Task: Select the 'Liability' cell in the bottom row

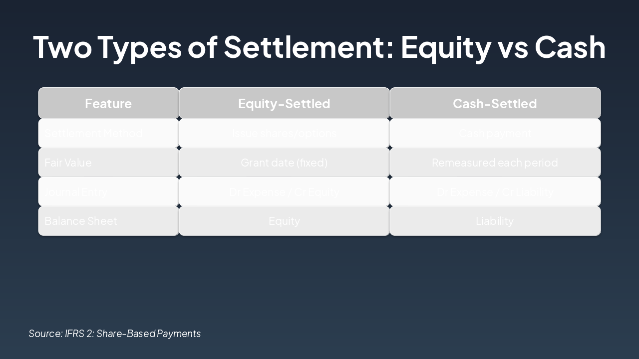Action: pyautogui.click(x=495, y=221)
